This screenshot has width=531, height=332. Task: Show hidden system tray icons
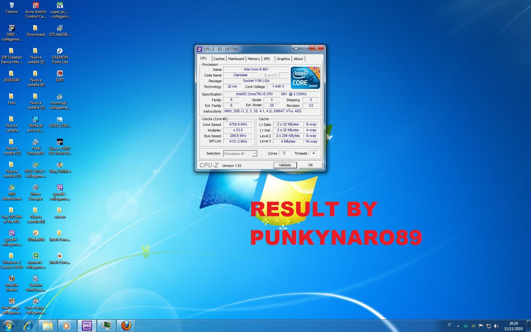[x=458, y=326]
